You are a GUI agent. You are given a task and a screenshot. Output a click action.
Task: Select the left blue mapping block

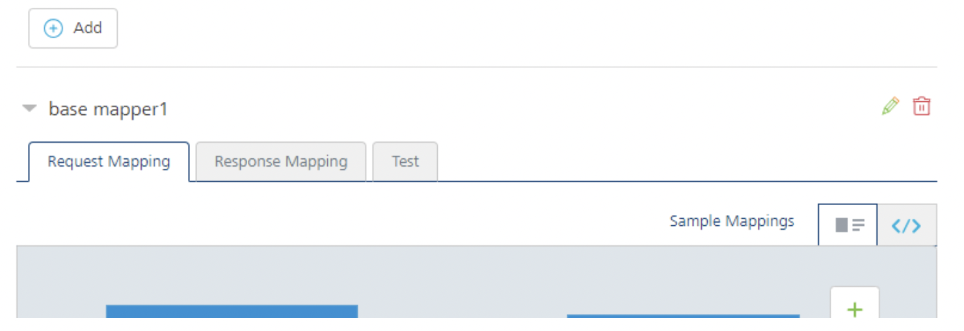point(232,311)
